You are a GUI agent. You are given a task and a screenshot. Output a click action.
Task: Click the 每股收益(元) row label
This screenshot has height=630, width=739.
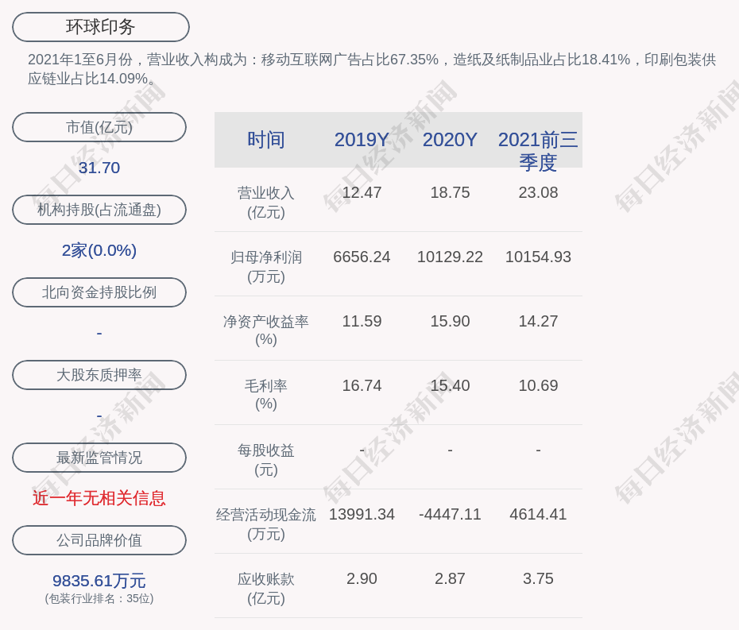(266, 460)
